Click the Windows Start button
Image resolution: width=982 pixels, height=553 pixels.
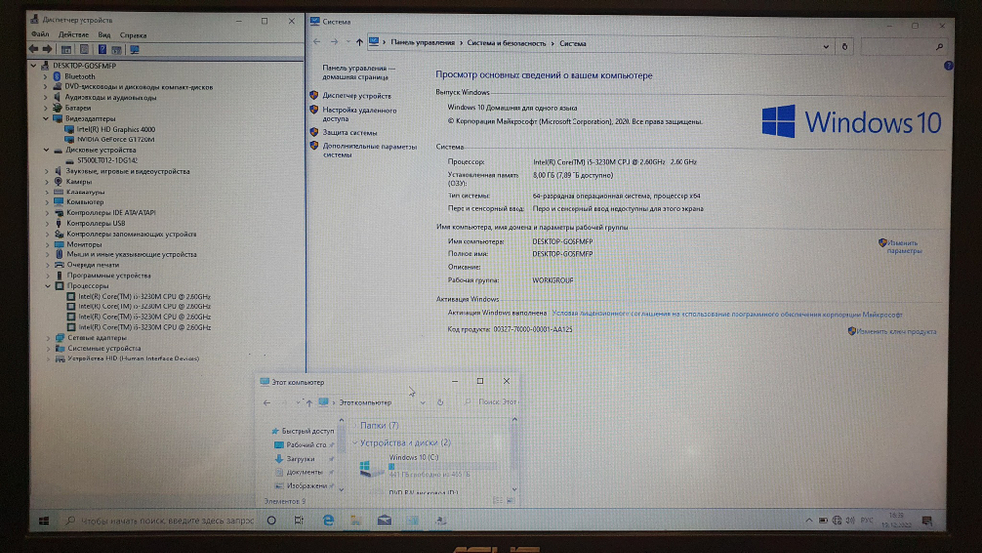pyautogui.click(x=44, y=520)
